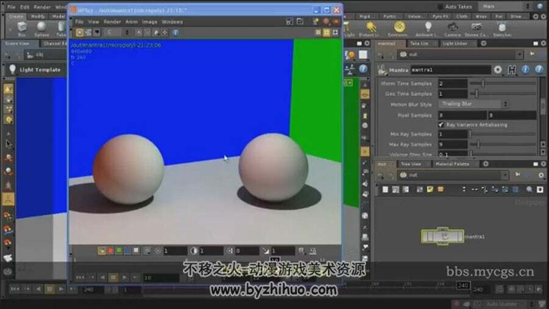The width and height of the screenshot is (549, 309).
Task: Select the arrow select tool in left toolbar
Action: (x=9, y=144)
